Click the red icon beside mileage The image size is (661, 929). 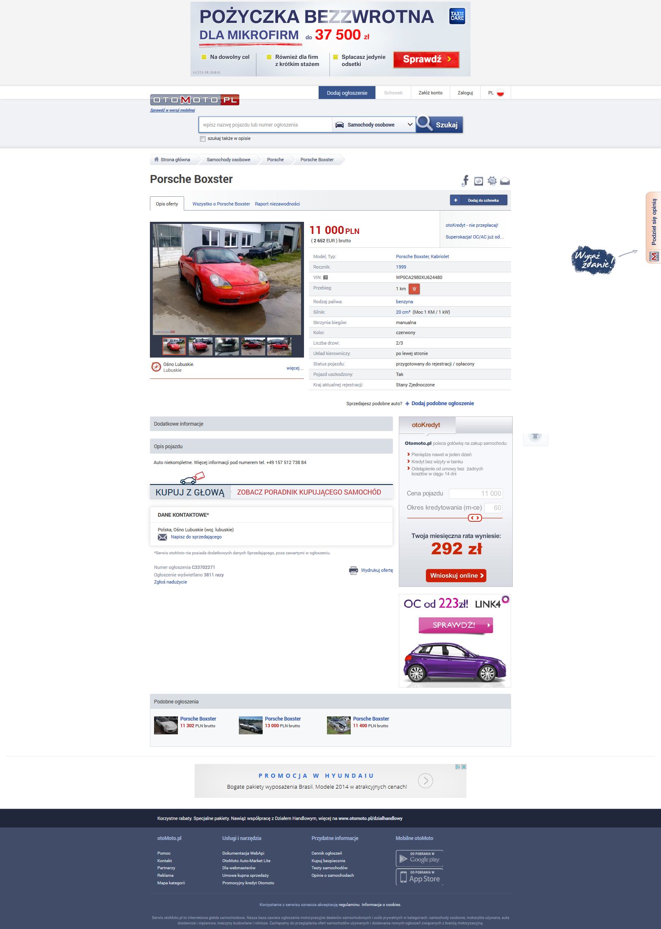[x=414, y=289]
